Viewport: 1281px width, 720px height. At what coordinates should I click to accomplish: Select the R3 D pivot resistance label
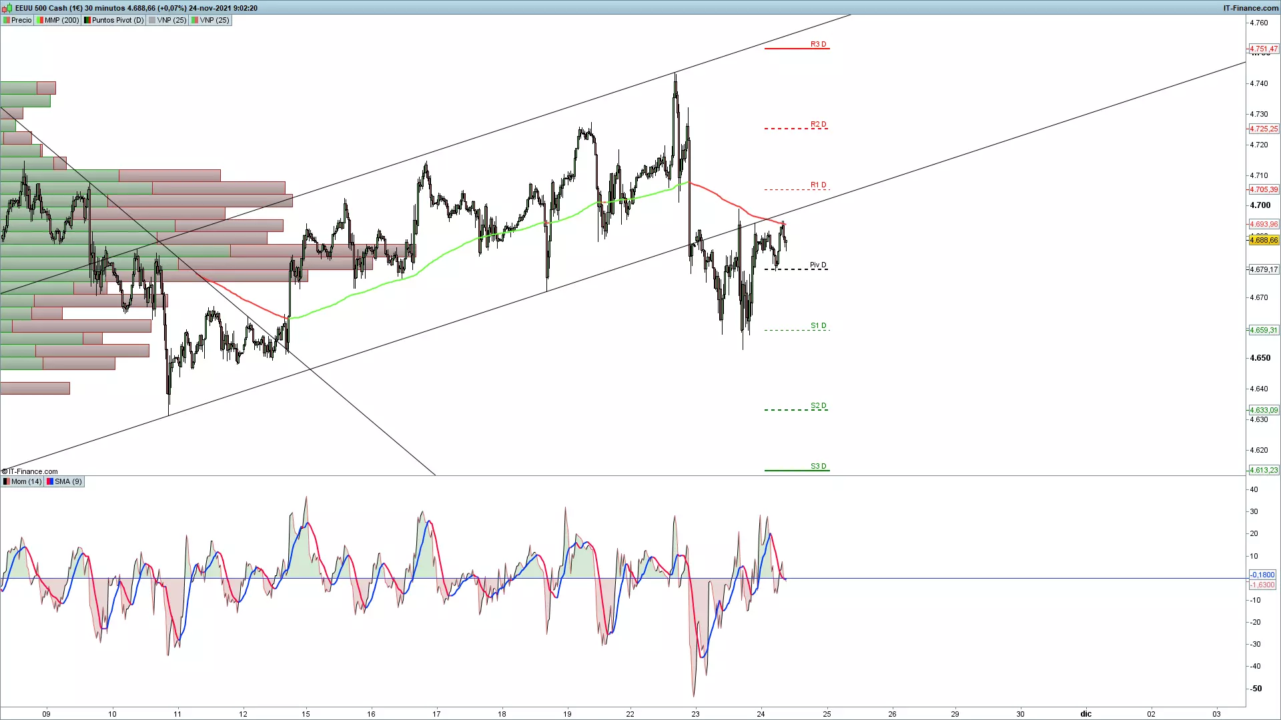818,44
